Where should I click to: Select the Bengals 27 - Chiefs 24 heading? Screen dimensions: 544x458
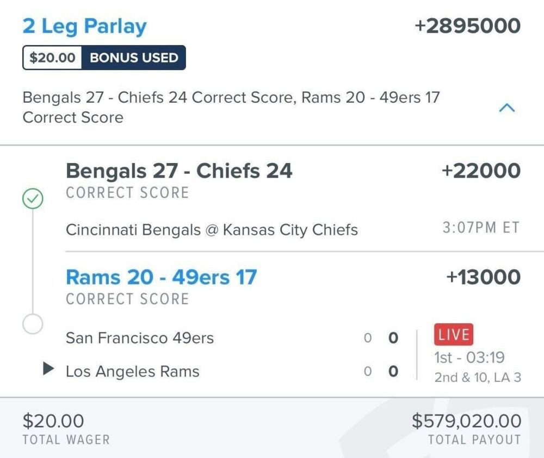click(179, 171)
